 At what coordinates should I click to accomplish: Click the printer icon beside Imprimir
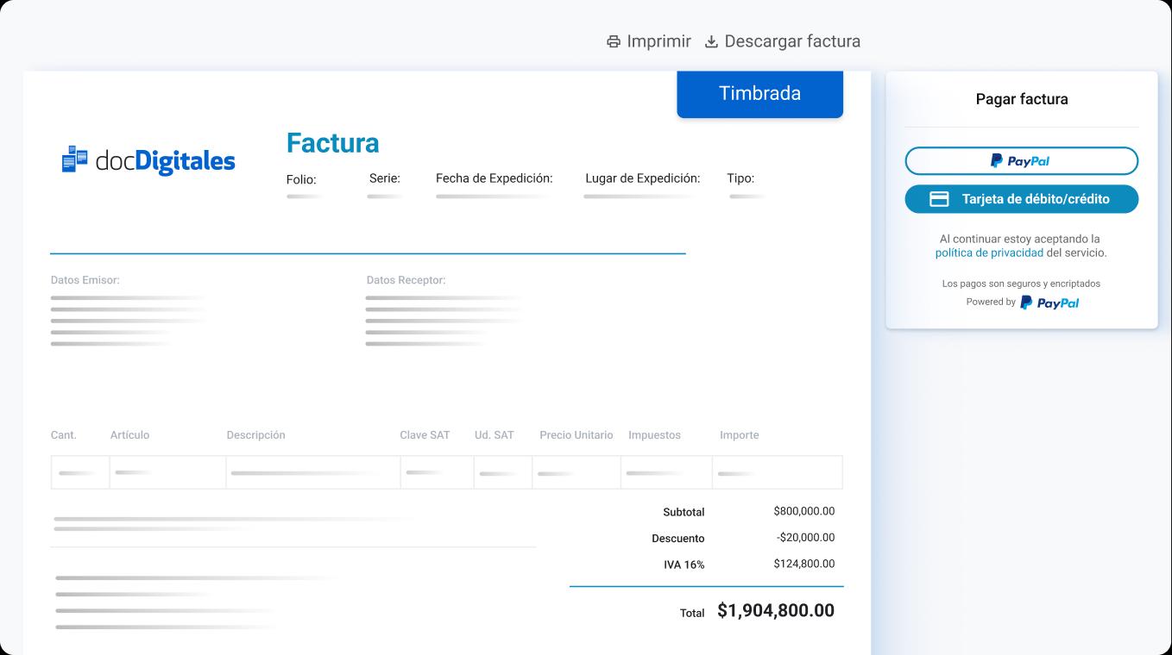(x=614, y=41)
